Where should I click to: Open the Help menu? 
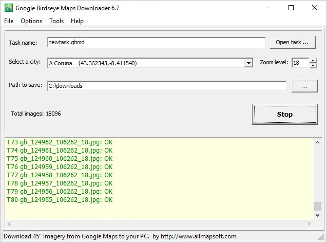pos(77,21)
